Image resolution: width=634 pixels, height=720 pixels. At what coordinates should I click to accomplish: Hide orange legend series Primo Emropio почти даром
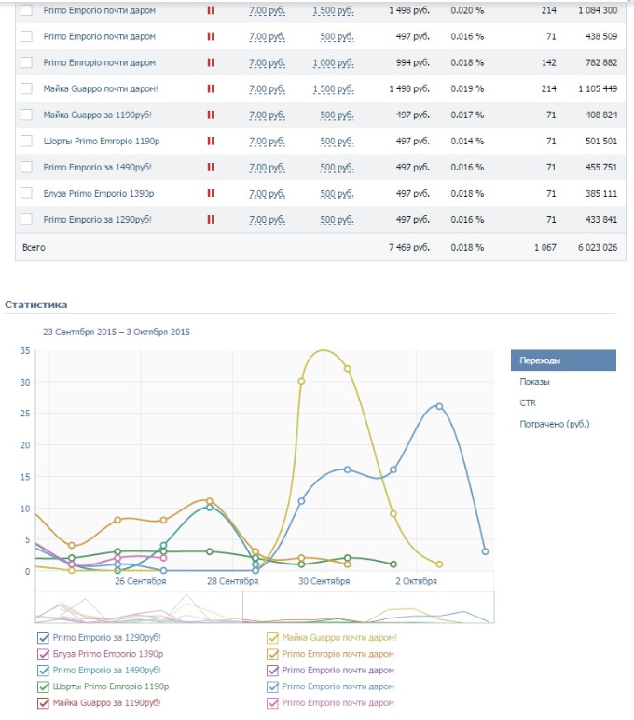[272, 654]
